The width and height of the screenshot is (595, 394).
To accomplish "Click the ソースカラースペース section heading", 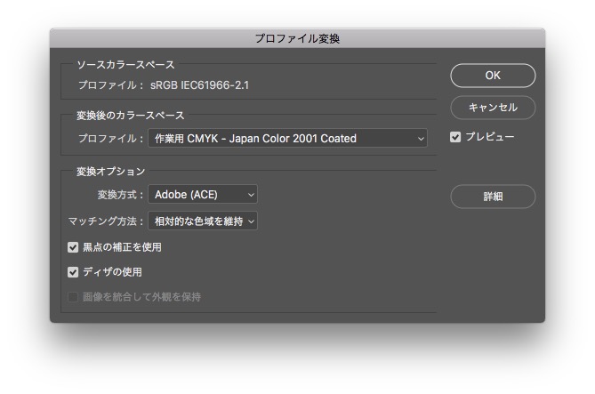I will coord(125,65).
